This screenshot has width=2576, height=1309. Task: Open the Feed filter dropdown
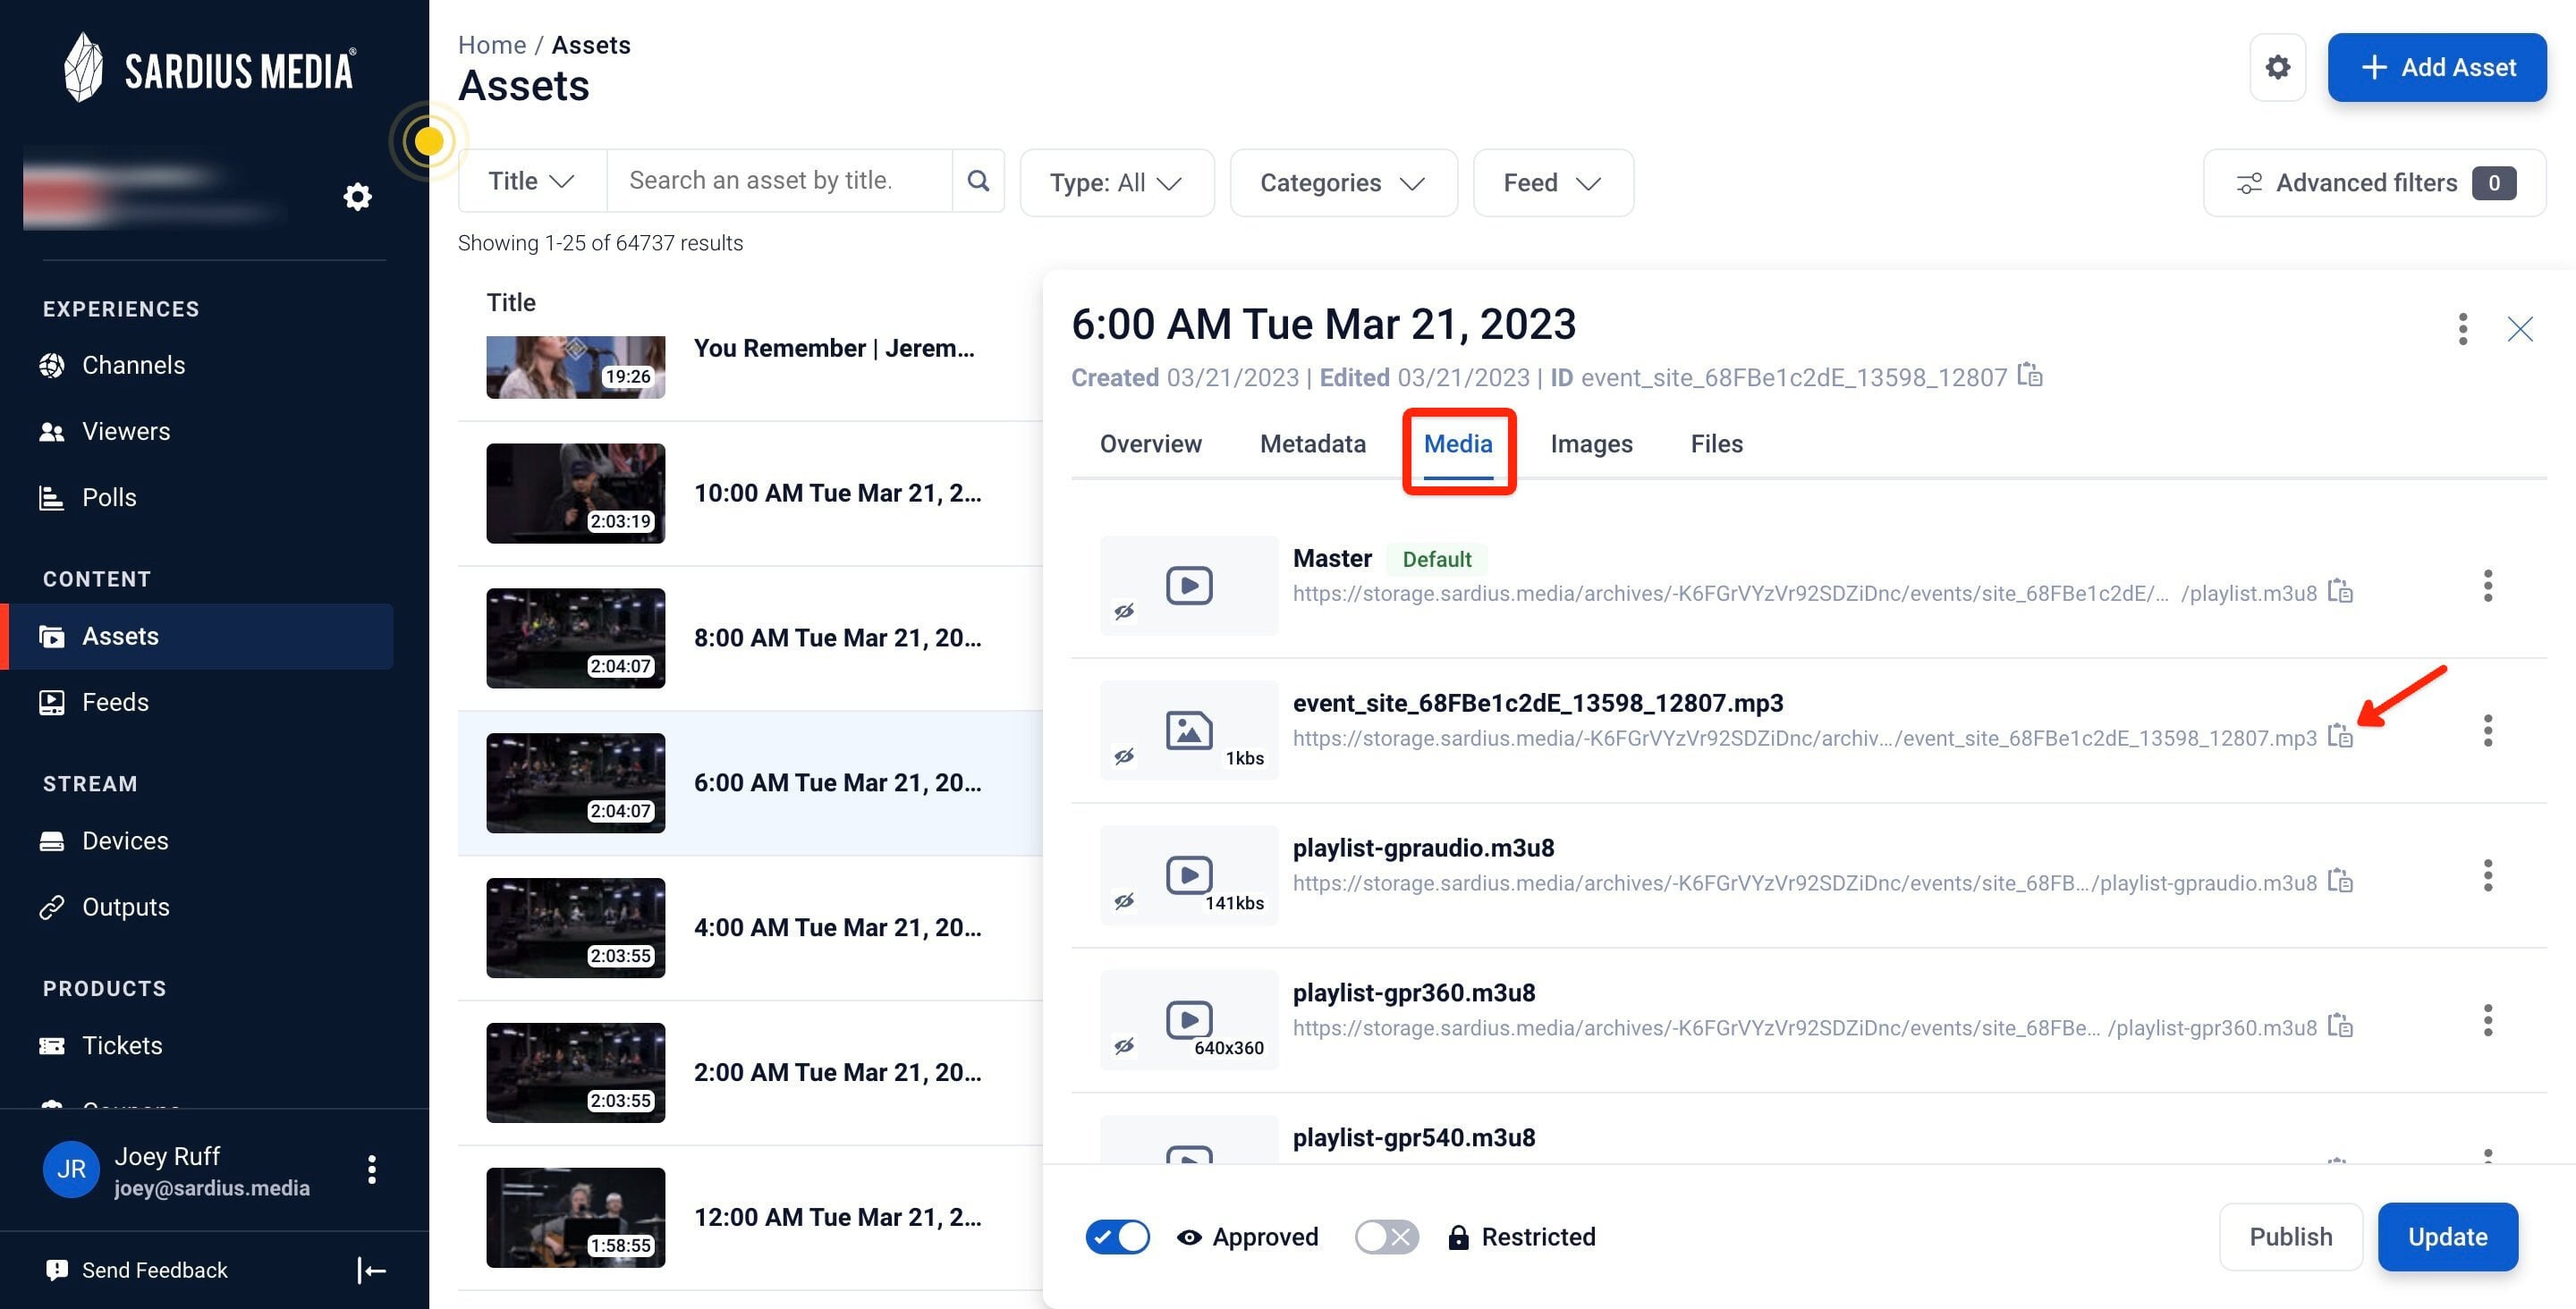[x=1553, y=183]
